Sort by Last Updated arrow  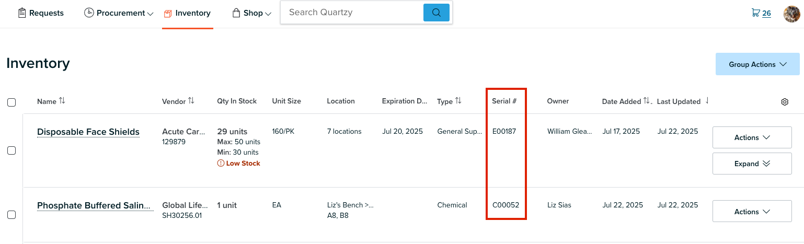coord(707,101)
